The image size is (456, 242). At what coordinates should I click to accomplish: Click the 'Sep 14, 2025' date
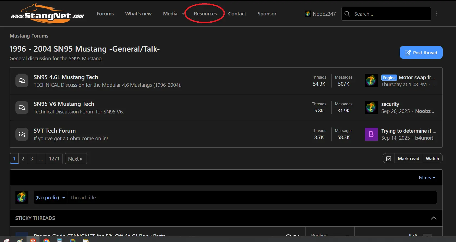click(396, 138)
